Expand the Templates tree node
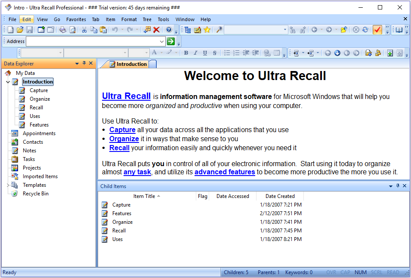Screen dimensions: 411x278 click(8, 185)
